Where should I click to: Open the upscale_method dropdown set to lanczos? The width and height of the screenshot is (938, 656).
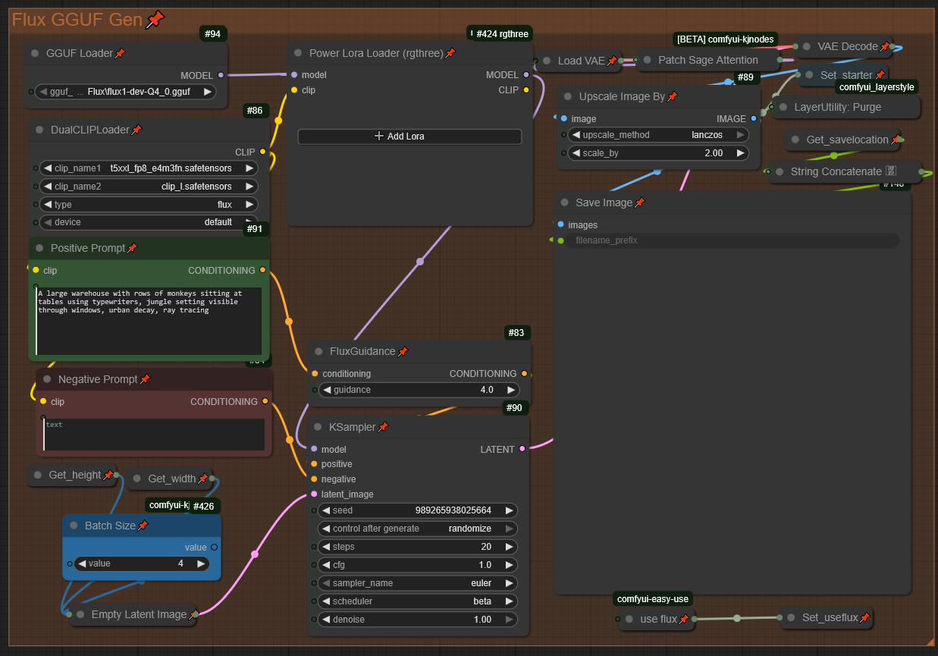point(658,135)
